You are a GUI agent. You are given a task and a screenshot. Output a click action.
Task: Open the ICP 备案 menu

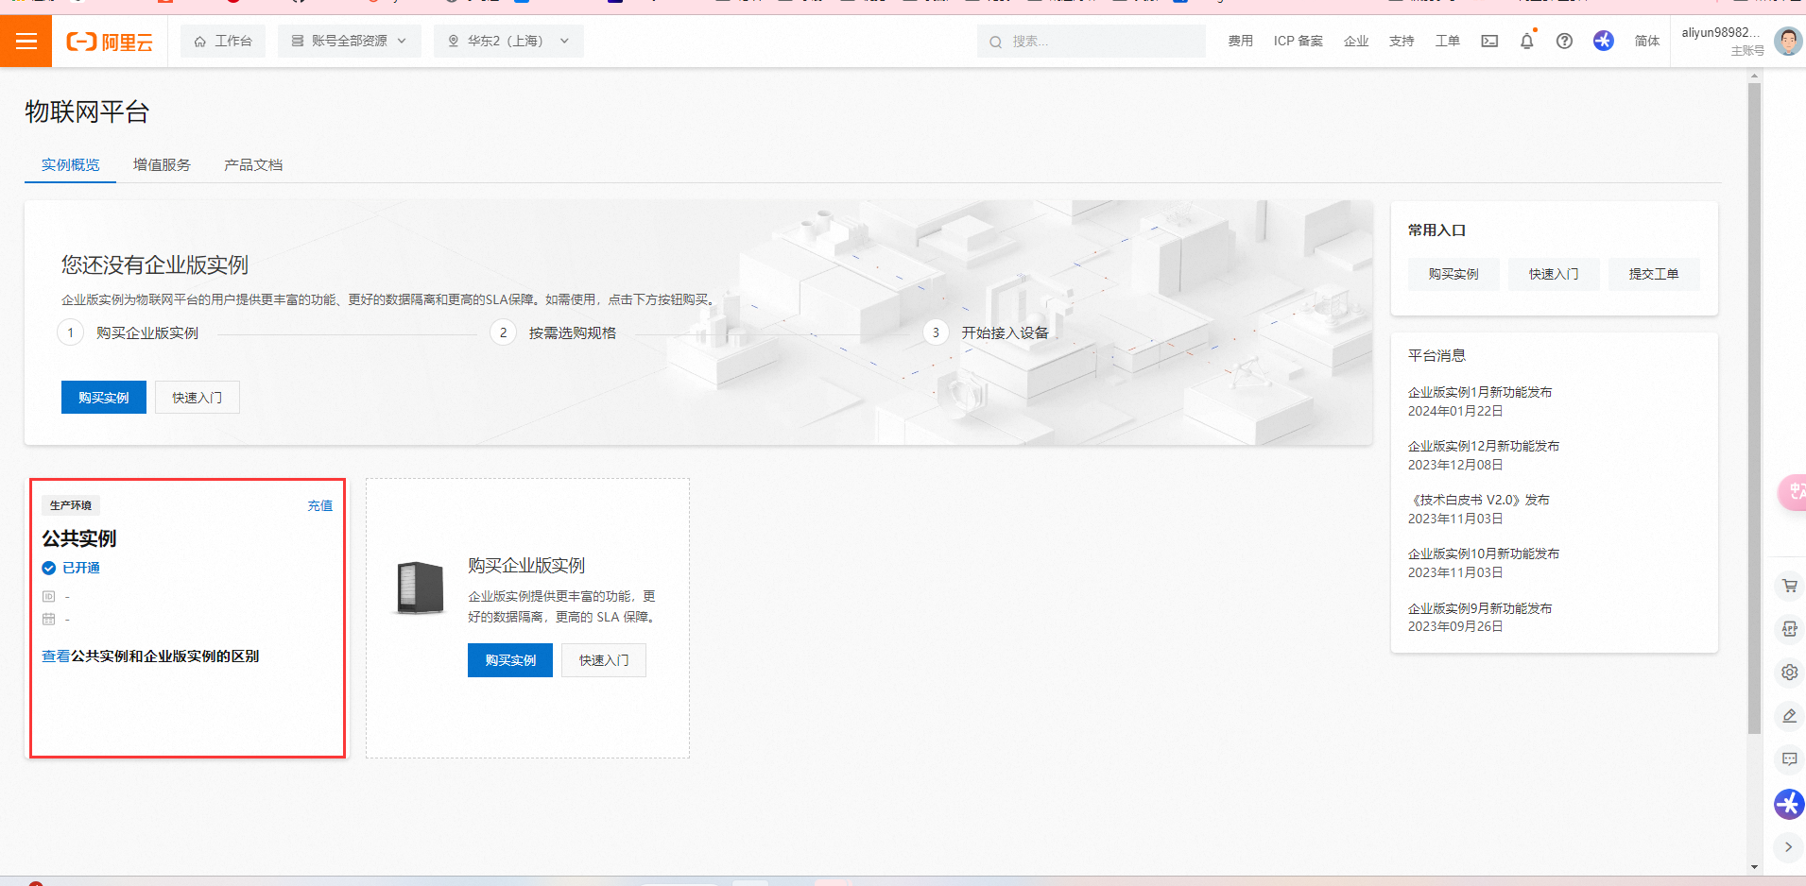[x=1298, y=42]
